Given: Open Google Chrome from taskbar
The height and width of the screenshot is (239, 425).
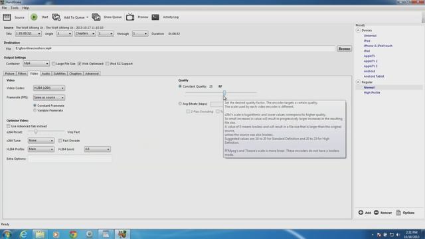Looking at the screenshot, I should [x=73, y=234].
